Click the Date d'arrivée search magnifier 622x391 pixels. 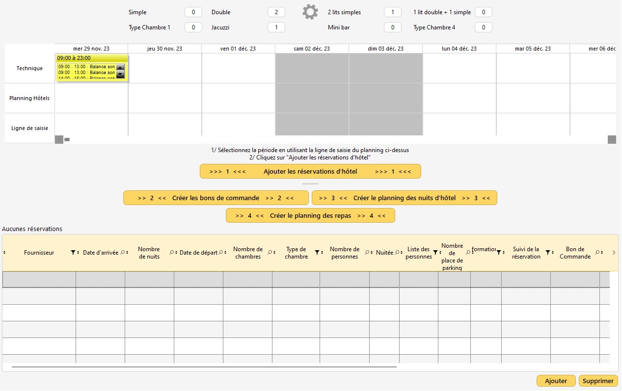click(x=122, y=253)
